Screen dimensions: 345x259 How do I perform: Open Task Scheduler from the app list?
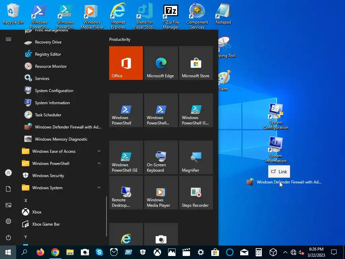coord(62,115)
